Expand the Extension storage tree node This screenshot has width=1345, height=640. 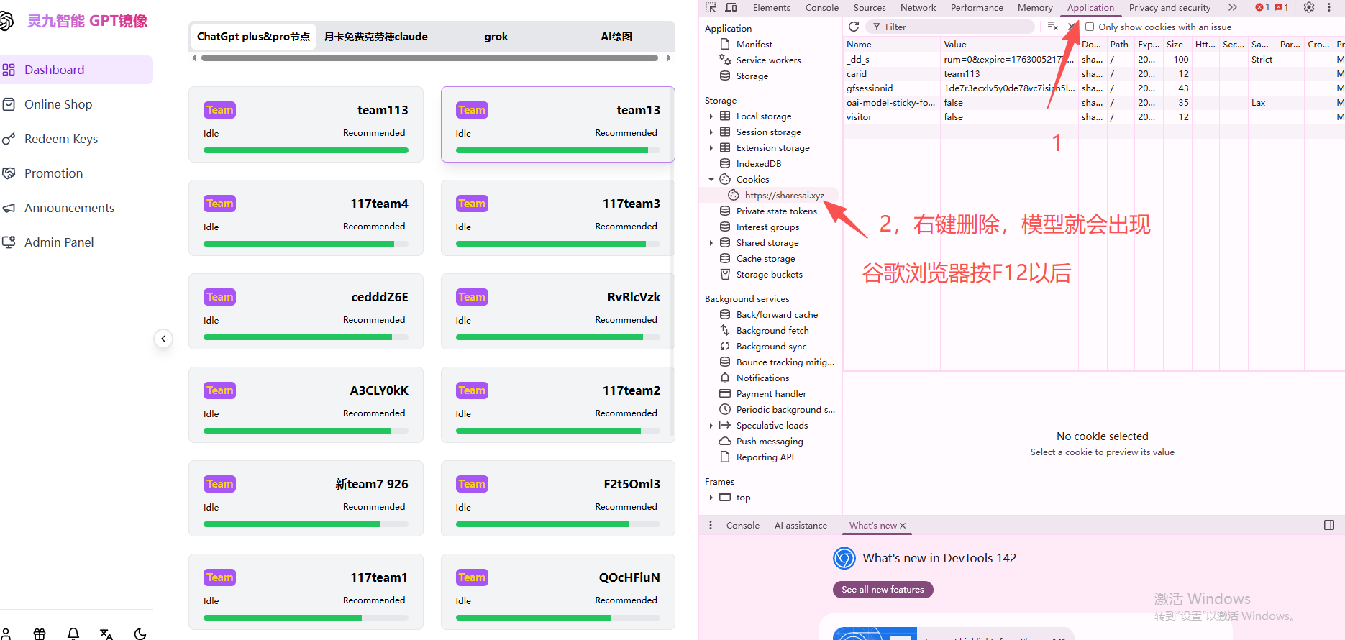tap(711, 147)
